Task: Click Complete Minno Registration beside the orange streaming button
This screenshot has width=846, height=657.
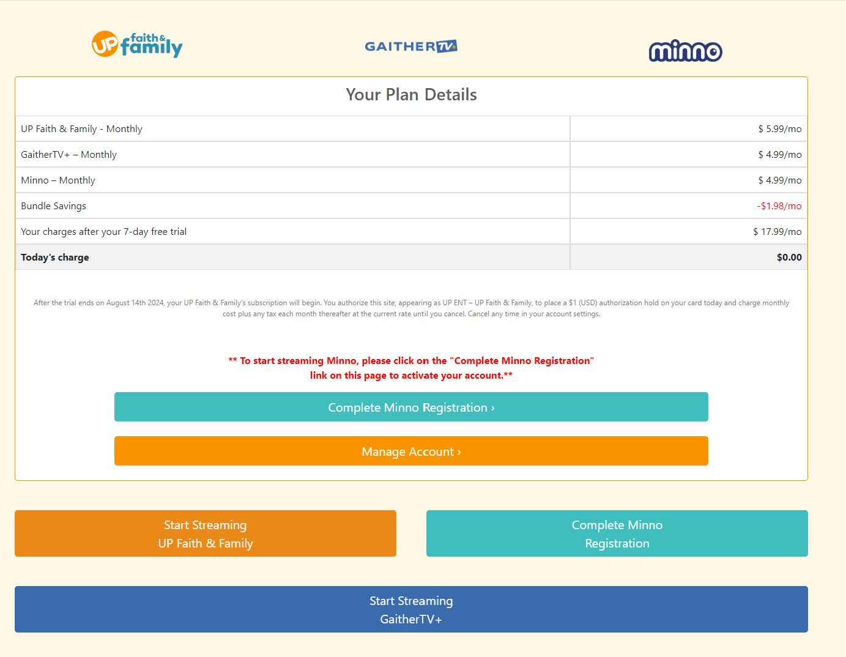Action: click(617, 533)
